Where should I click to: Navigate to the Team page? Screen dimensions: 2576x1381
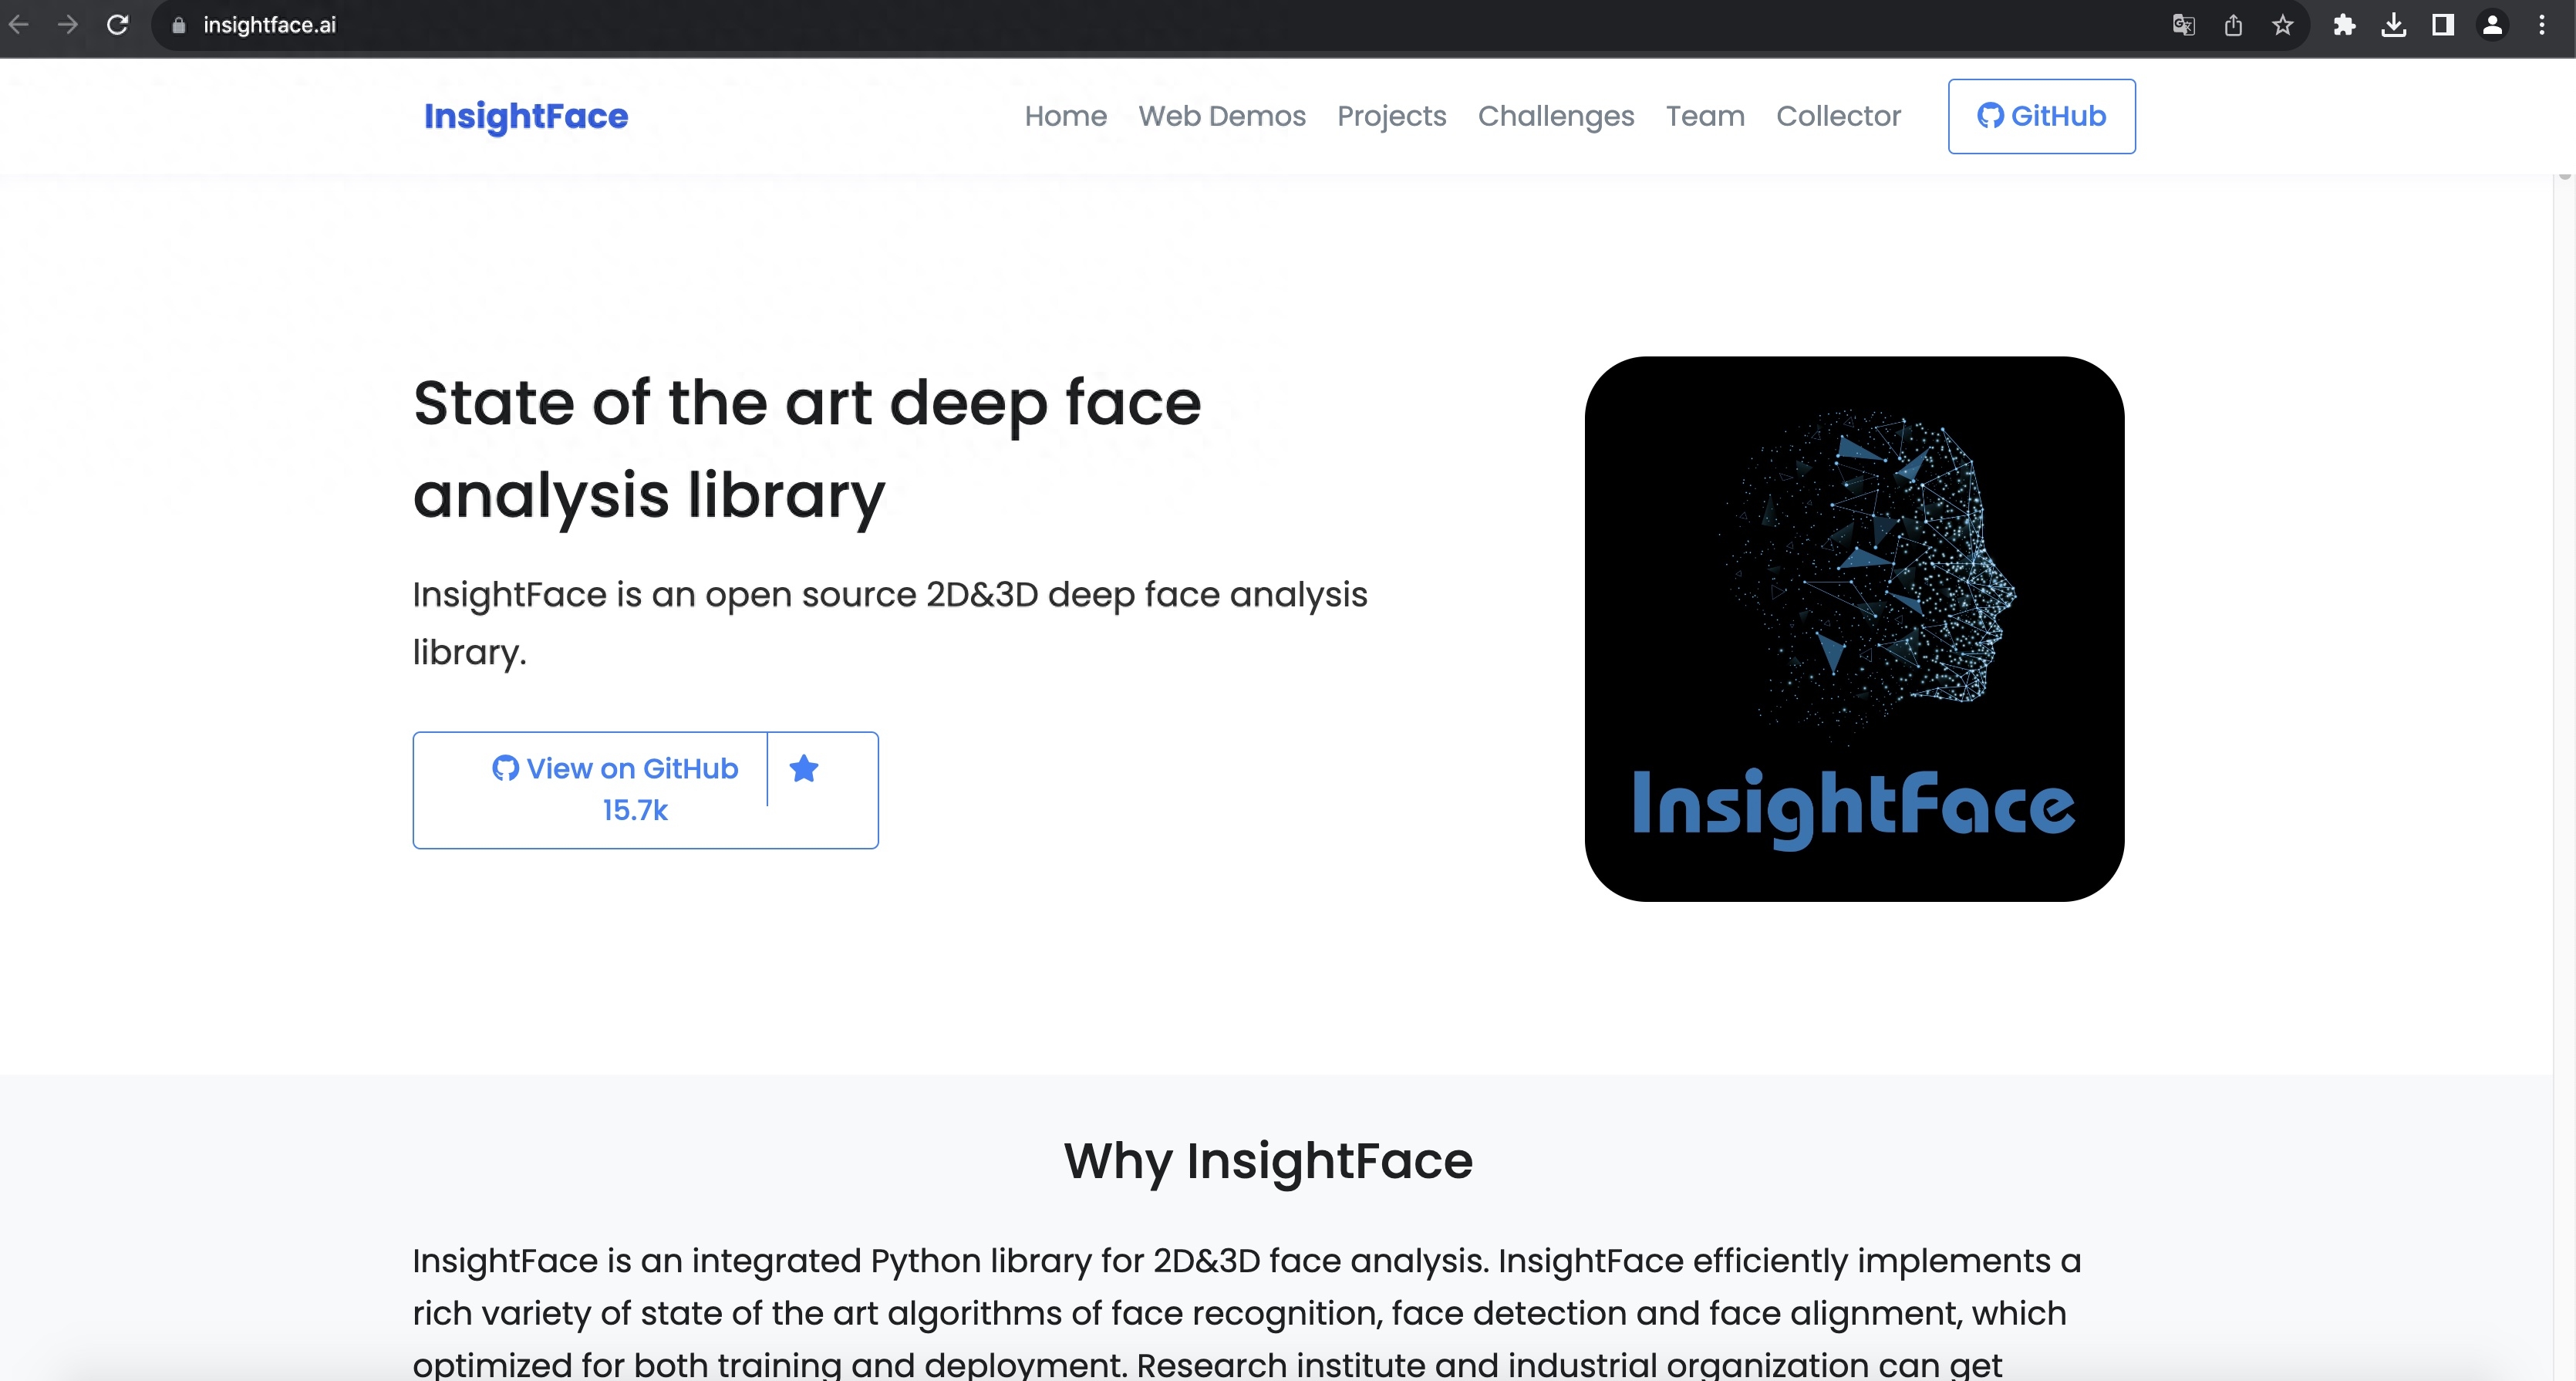click(1705, 116)
